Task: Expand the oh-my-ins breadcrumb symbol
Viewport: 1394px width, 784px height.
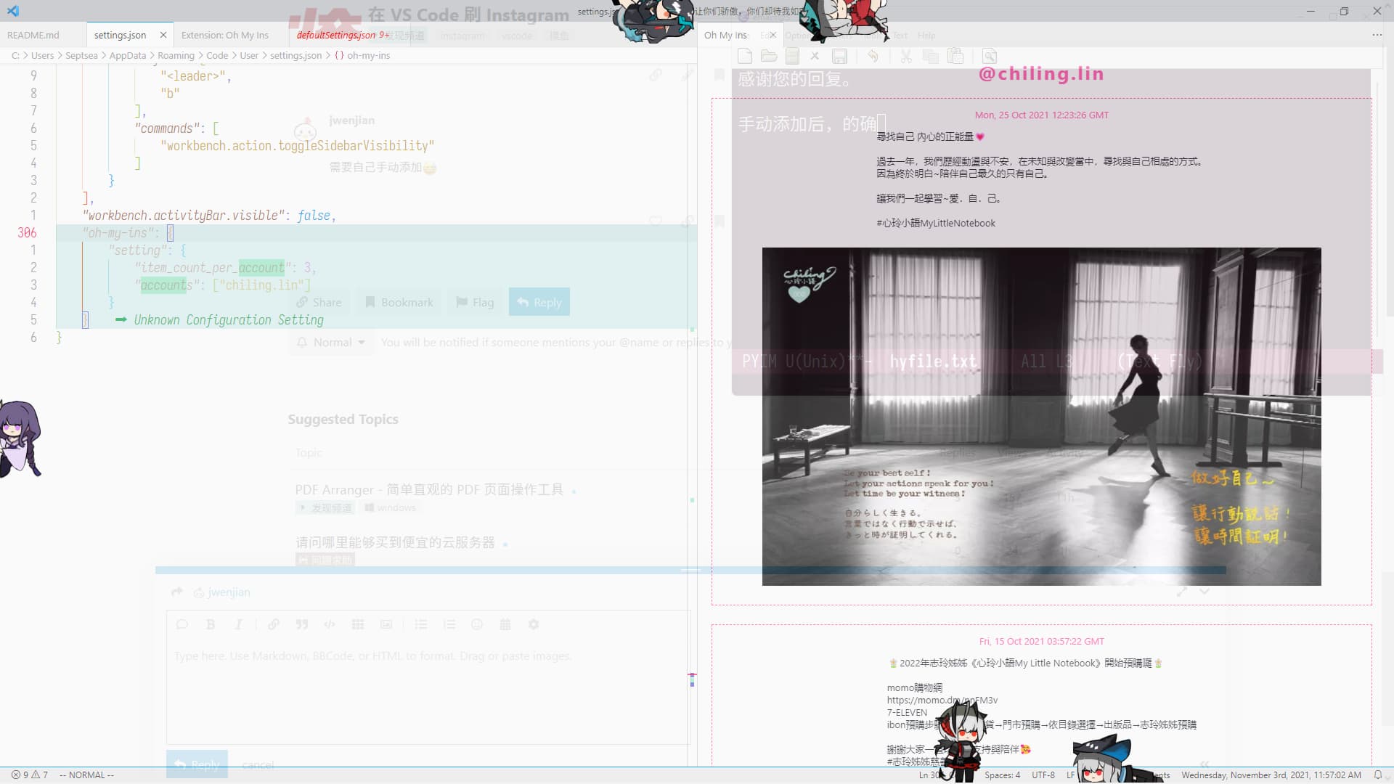Action: [367, 55]
